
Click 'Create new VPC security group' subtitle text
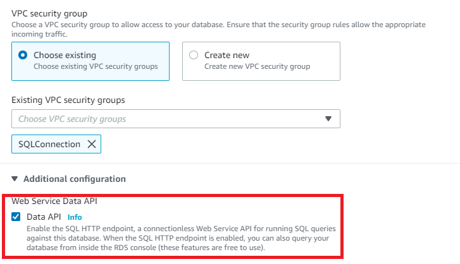coord(257,66)
